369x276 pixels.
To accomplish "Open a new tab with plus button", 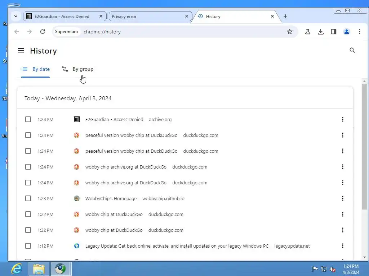I will click(285, 16).
